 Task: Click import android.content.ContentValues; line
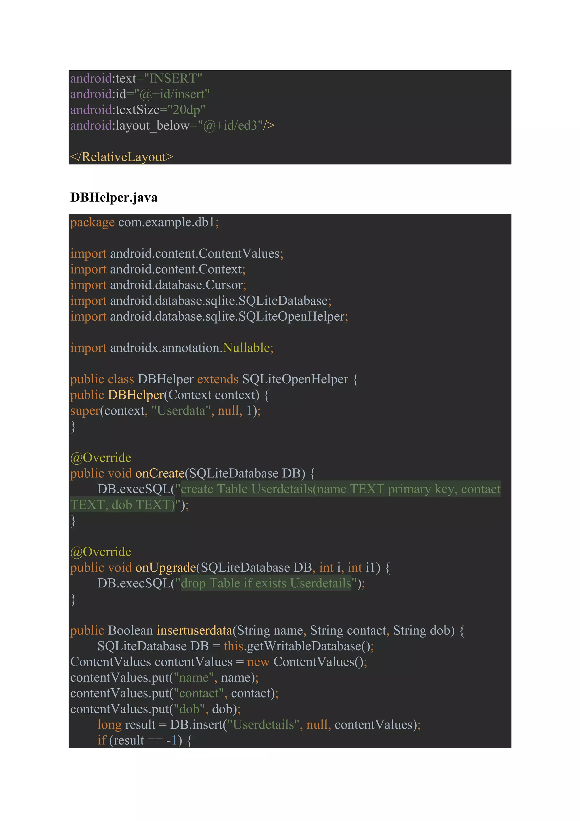(x=176, y=253)
